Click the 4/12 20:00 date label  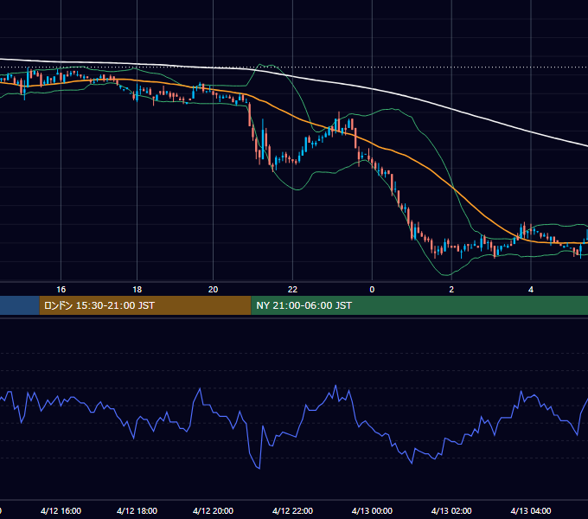(x=213, y=510)
